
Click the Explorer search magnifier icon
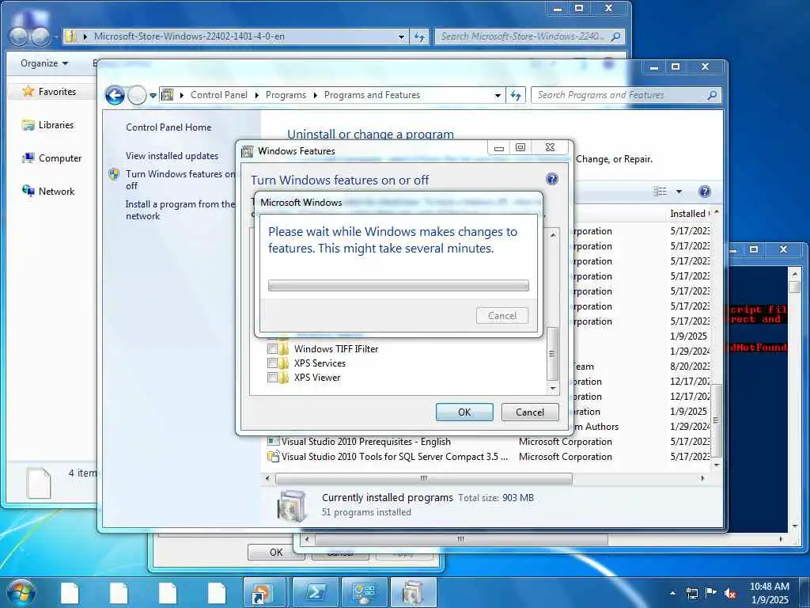point(615,36)
